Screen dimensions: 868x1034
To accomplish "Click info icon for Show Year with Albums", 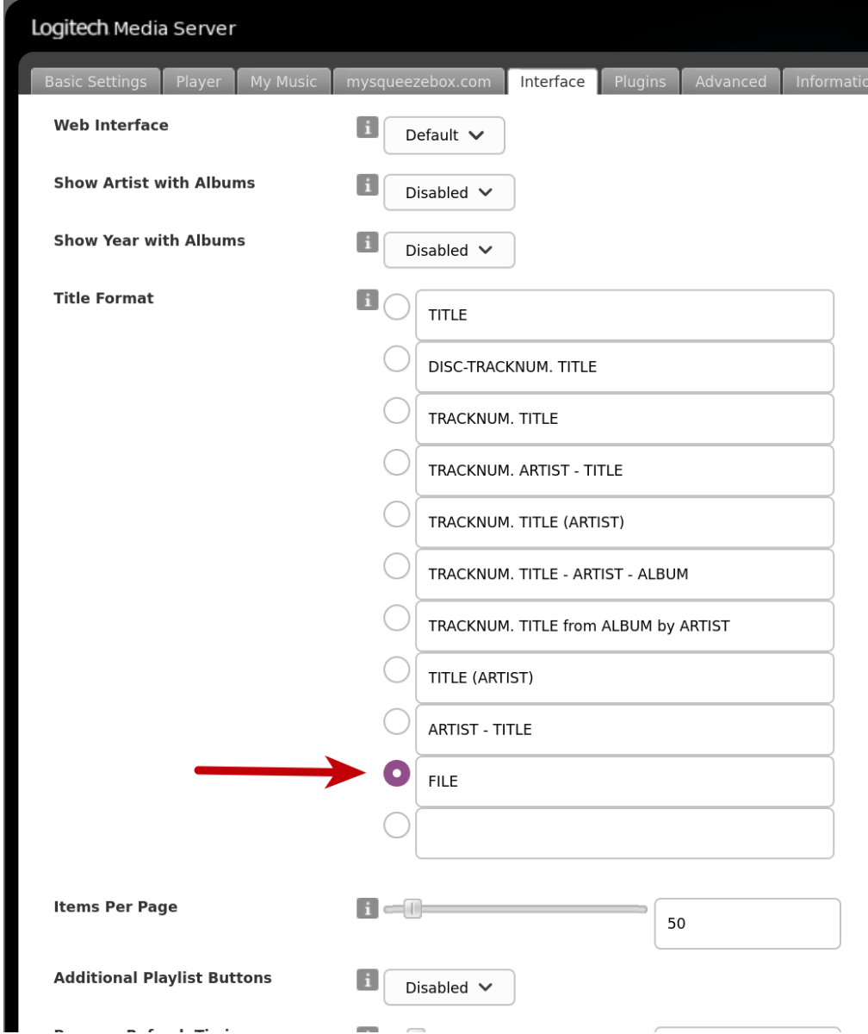I will [x=367, y=243].
